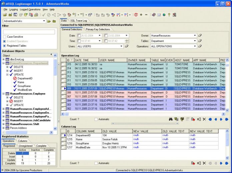
Task: Sort by the USER NAME column header
Action: point(113,60)
